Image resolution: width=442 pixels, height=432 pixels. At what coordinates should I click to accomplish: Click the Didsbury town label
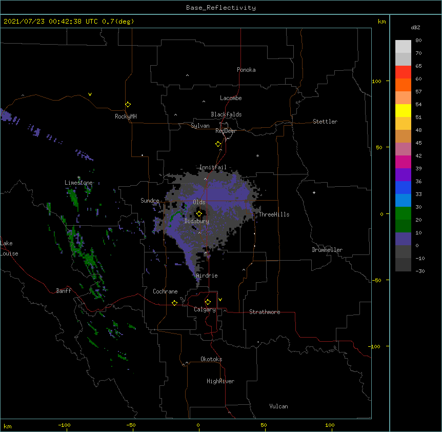197,221
